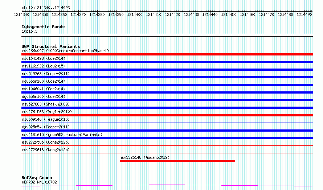The height and width of the screenshot is (190, 323).
Task: Click the ADARB2|NM_018702 gene label
Action: tap(39, 182)
